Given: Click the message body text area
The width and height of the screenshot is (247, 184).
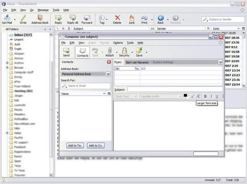Looking at the screenshot, I should pyautogui.click(x=168, y=126).
